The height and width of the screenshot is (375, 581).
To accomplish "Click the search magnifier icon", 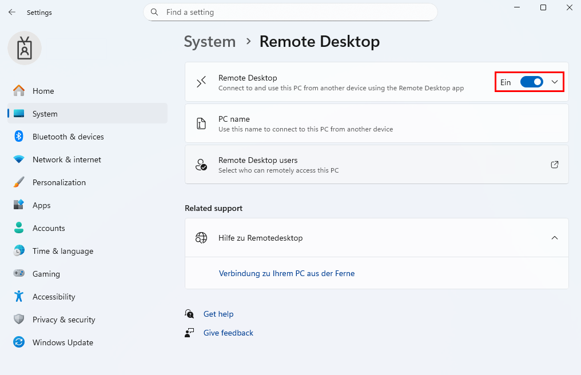I will [x=154, y=12].
